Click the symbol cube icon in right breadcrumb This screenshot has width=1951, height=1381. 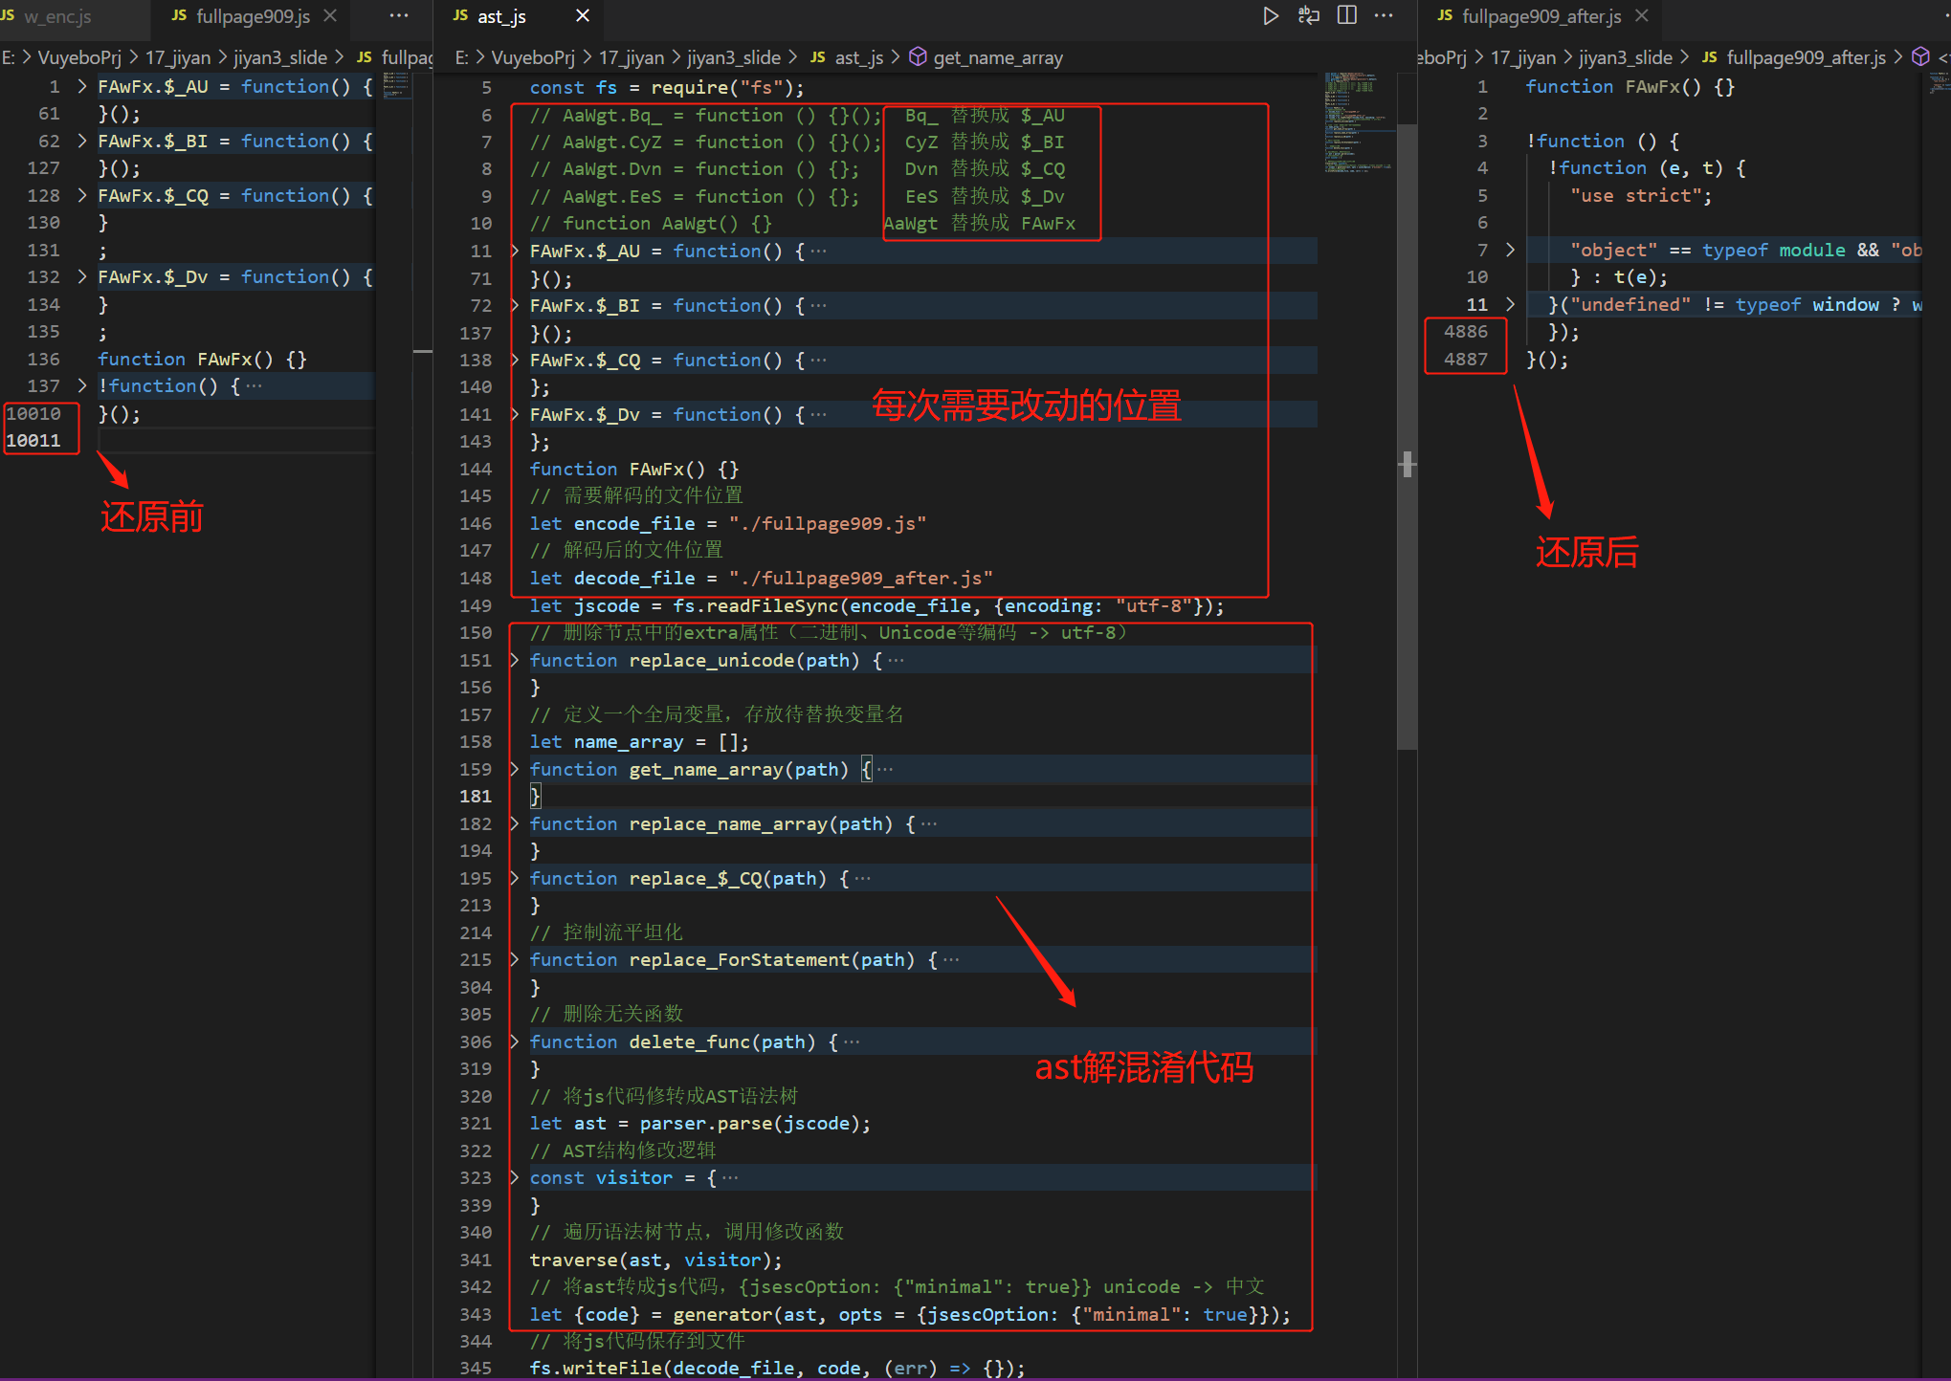(1919, 57)
